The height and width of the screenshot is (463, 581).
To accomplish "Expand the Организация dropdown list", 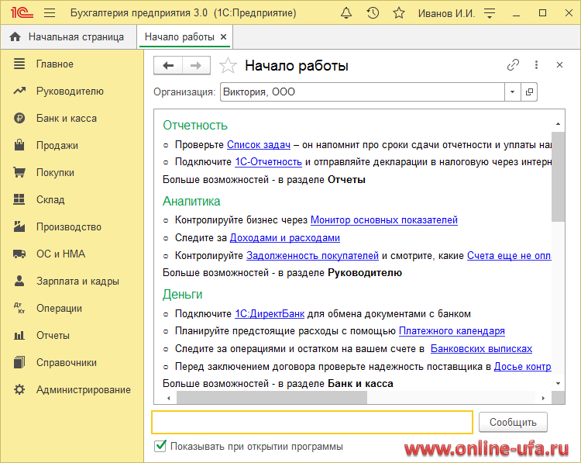I will [513, 92].
